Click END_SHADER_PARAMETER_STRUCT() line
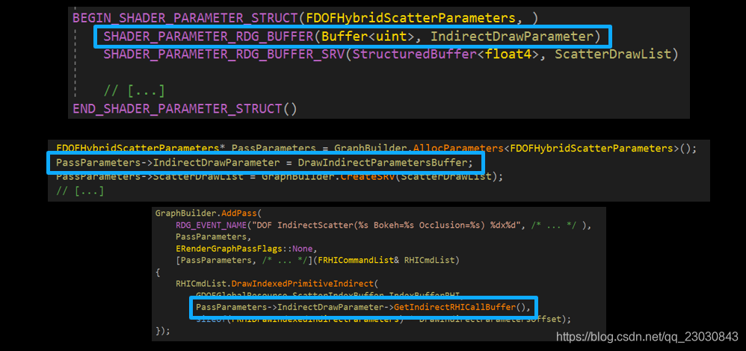The image size is (746, 351). click(185, 109)
